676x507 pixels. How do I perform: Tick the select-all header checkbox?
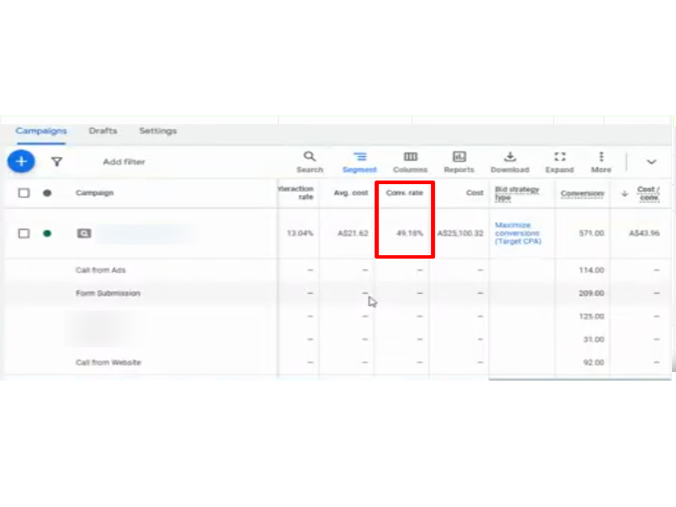pos(24,193)
